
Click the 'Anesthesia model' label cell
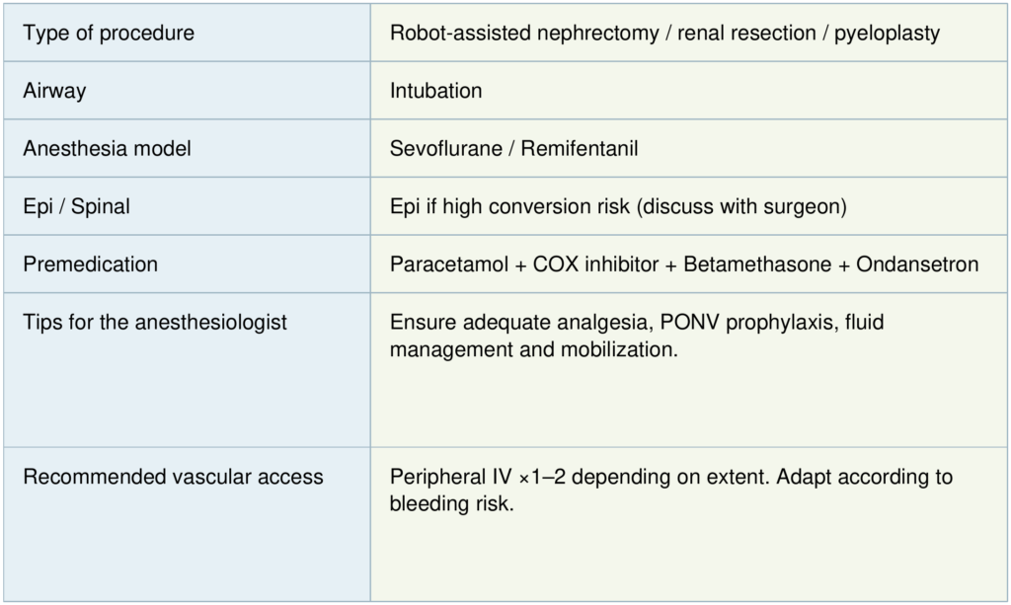pos(107,149)
